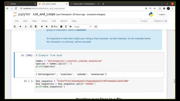The image size is (180, 101).
Task: Open the Cell menu
Action: pyautogui.click(x=54, y=21)
